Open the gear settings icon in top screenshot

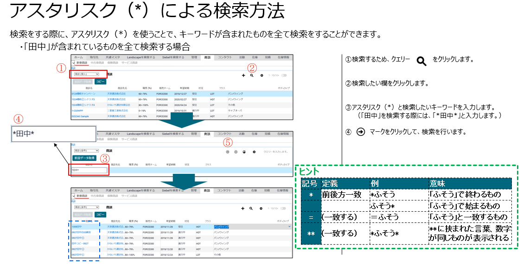[x=261, y=75]
